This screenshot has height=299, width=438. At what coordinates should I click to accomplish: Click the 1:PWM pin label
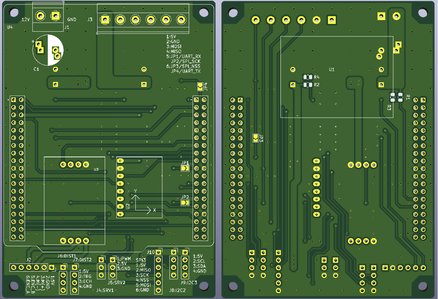(x=124, y=258)
